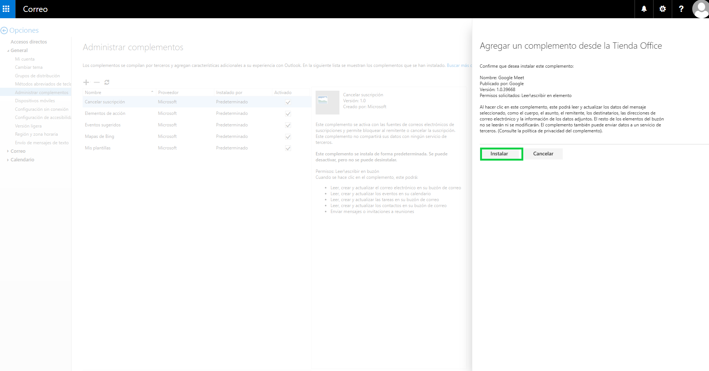Click the Correo app title
The height and width of the screenshot is (371, 709).
35,9
